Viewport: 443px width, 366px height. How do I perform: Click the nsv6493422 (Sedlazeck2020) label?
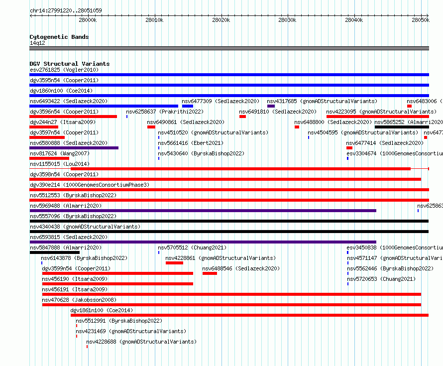point(69,101)
